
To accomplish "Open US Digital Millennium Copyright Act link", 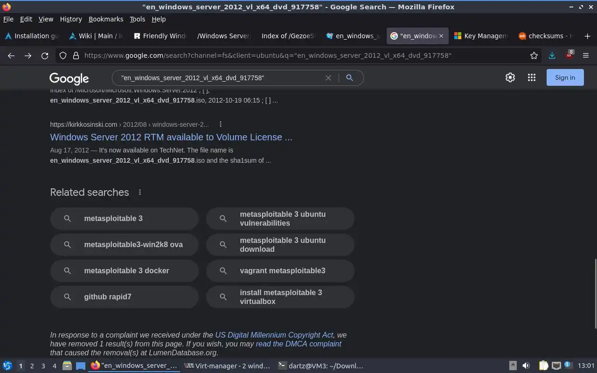I will click(274, 335).
